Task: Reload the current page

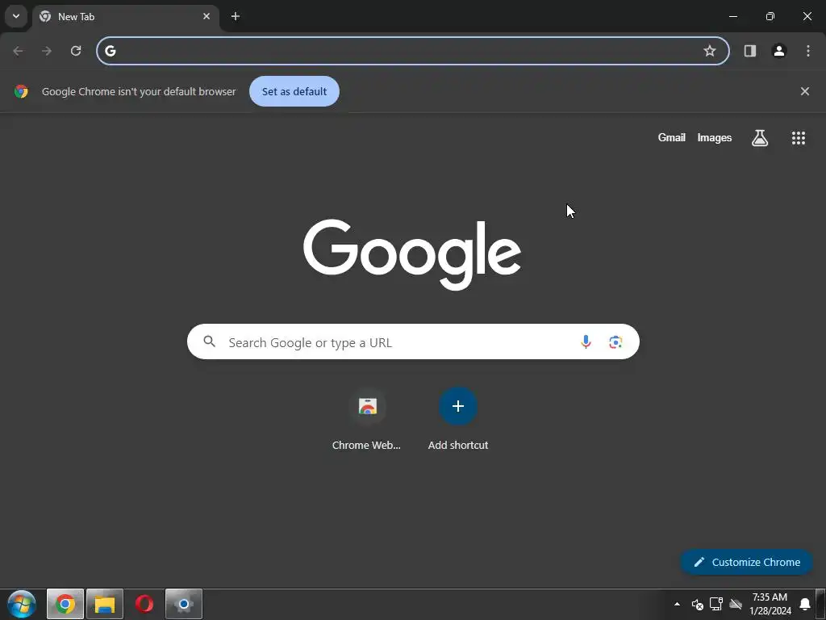Action: point(76,51)
